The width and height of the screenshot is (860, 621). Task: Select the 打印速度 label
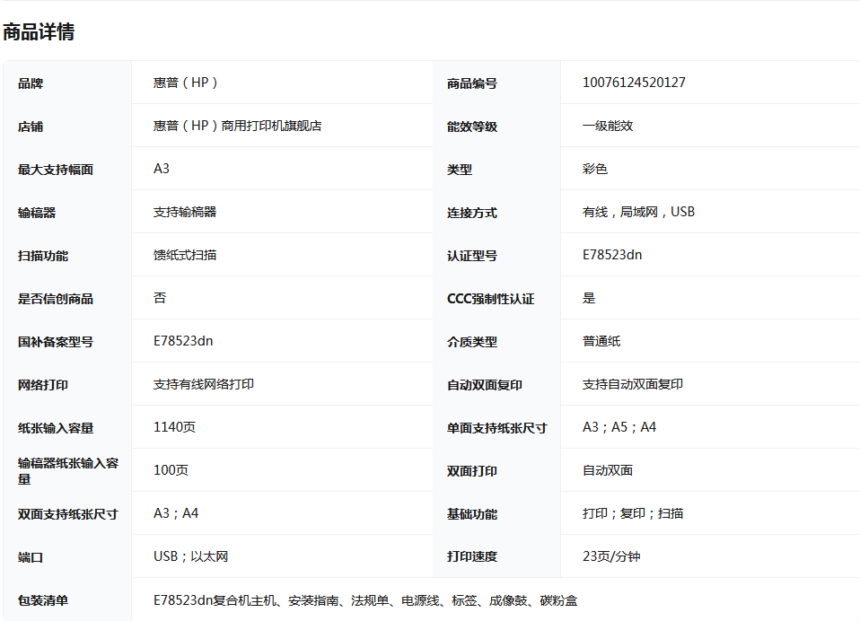click(471, 556)
